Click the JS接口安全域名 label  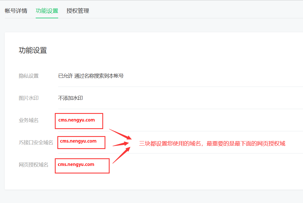point(36,143)
